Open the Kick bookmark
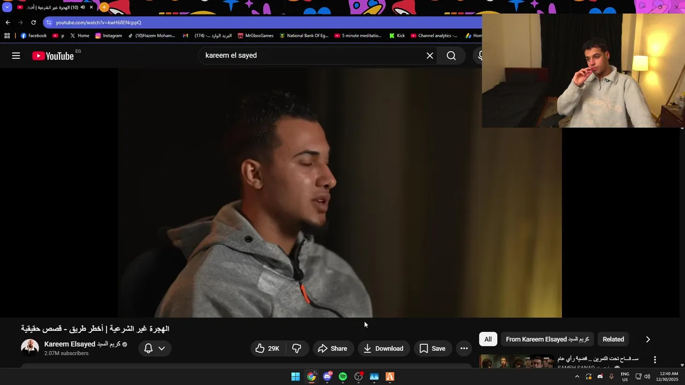Viewport: 685px width, 385px height. coord(397,36)
